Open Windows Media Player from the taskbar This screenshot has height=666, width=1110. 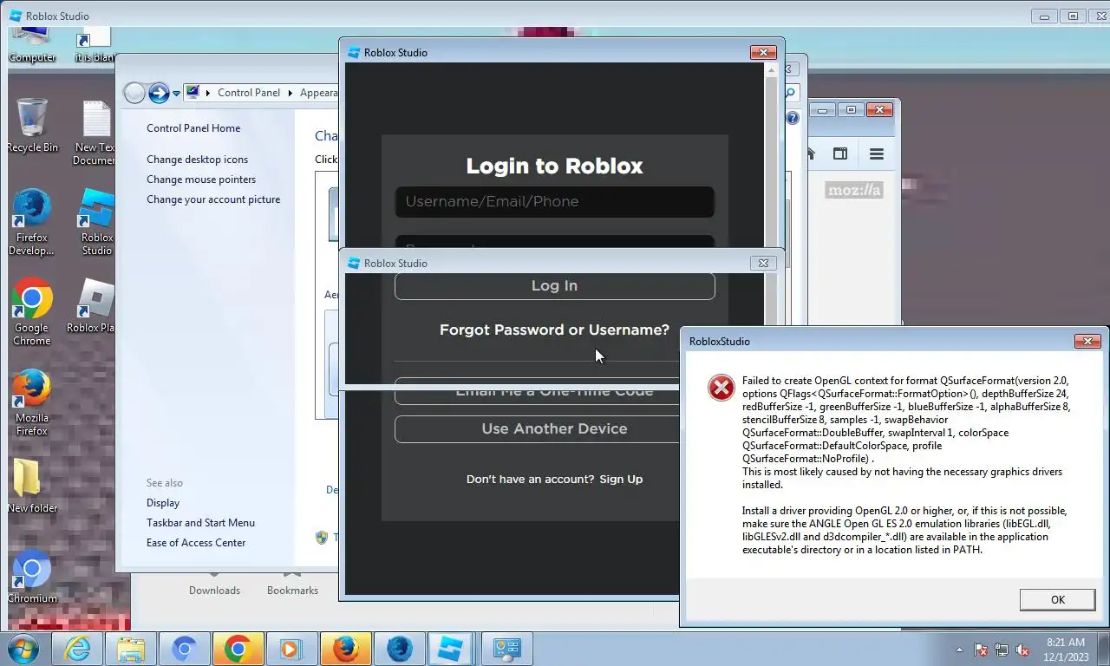[291, 649]
